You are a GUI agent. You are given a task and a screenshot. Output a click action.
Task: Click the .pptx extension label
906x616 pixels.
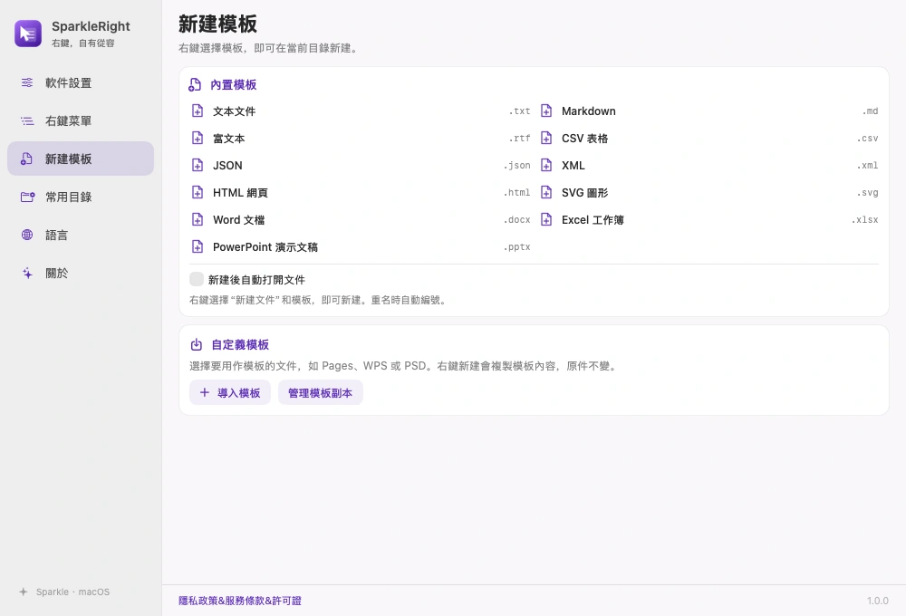516,246
